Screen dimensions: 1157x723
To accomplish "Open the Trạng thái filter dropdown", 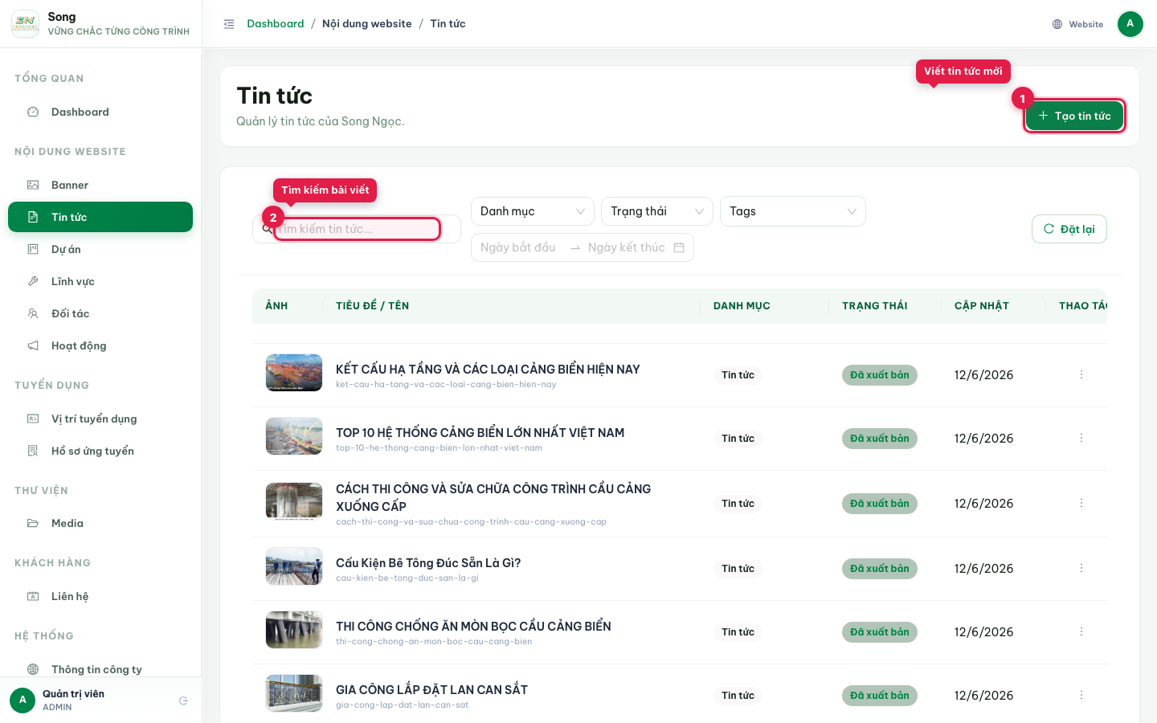I will coord(657,211).
